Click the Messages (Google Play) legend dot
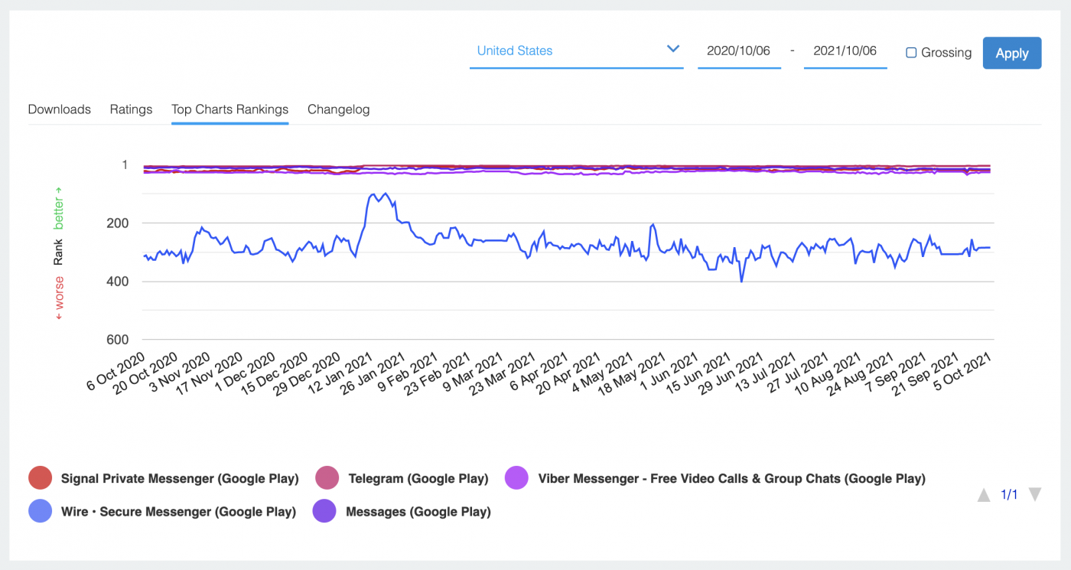Viewport: 1071px width, 570px height. pos(324,510)
